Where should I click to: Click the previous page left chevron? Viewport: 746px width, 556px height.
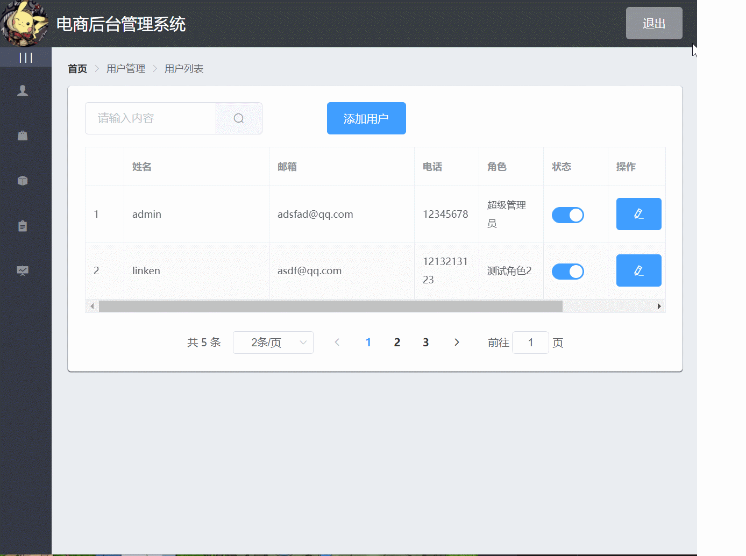click(x=337, y=343)
